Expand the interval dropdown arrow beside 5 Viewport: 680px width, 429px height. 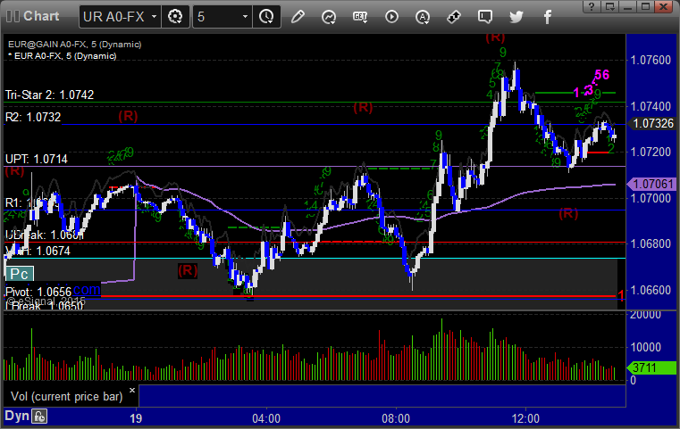(x=245, y=17)
